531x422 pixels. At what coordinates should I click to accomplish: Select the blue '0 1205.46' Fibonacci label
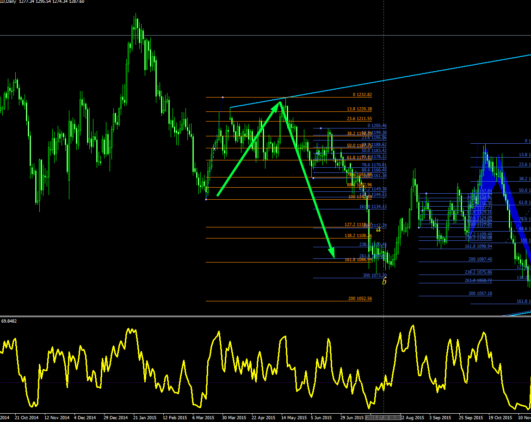tap(377, 126)
